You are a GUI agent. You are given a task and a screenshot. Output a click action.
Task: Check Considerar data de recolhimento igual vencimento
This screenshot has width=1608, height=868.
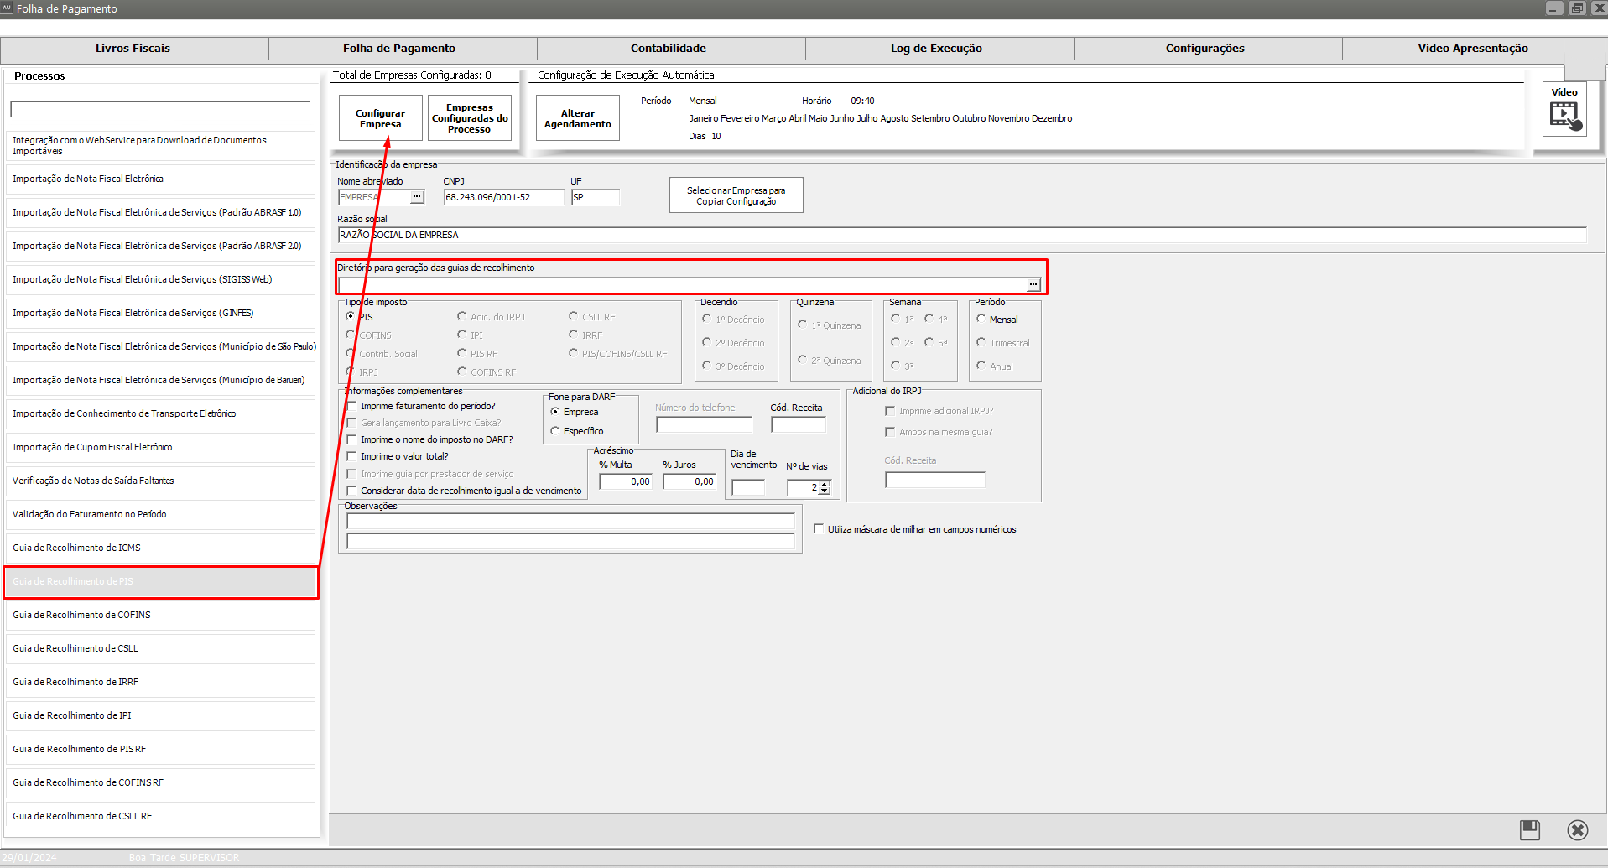point(352,491)
